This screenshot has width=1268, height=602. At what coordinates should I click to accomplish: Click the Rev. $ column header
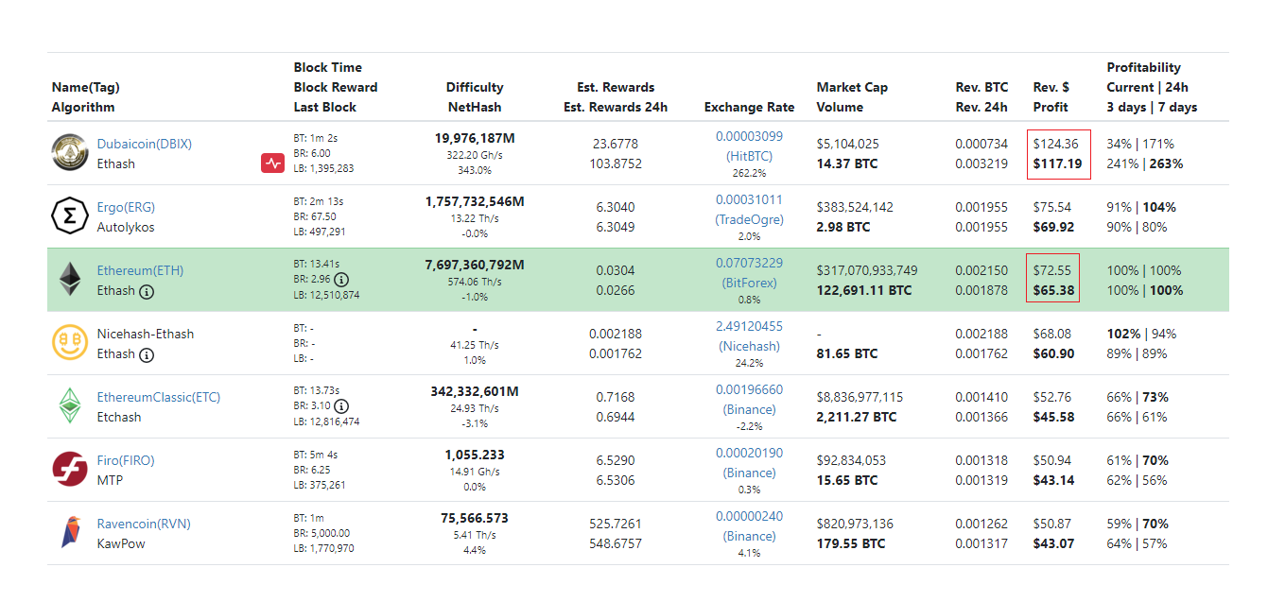(x=1051, y=87)
